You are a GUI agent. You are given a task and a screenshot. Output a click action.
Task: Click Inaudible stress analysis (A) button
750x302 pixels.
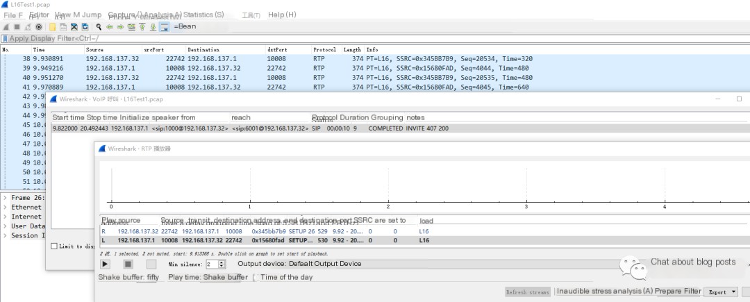pyautogui.click(x=605, y=291)
